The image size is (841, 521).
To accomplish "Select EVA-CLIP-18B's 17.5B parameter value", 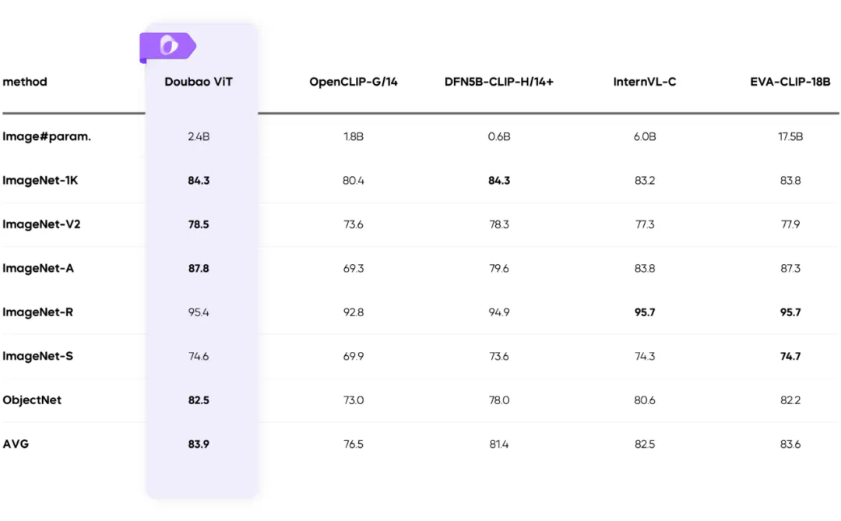I will point(790,137).
